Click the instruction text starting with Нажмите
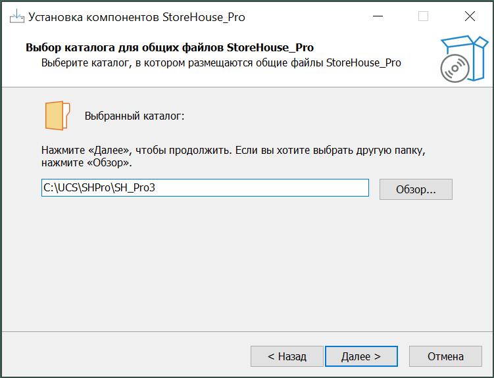This screenshot has height=378, width=494. coord(233,150)
